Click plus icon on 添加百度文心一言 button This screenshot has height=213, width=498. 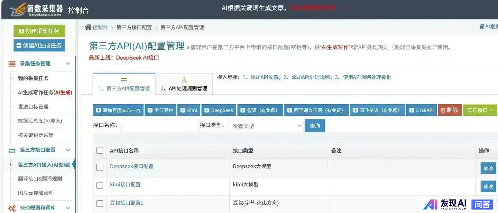coord(99,110)
